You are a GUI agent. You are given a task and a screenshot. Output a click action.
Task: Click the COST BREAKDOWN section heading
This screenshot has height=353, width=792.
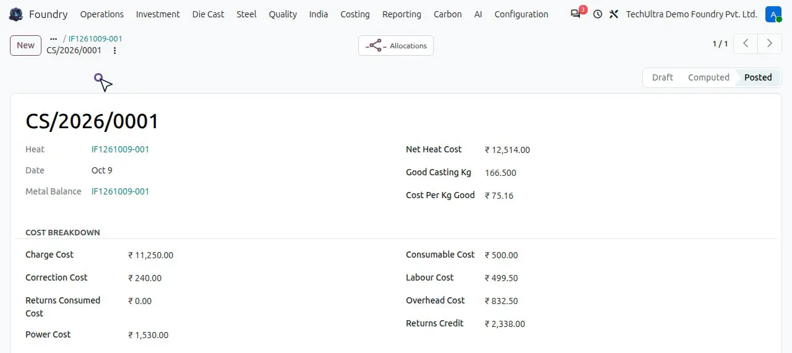(62, 233)
